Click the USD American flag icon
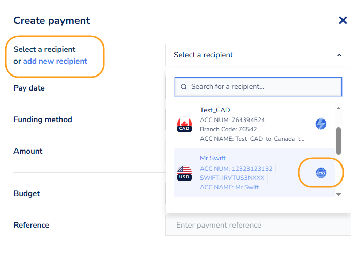 pos(184,173)
